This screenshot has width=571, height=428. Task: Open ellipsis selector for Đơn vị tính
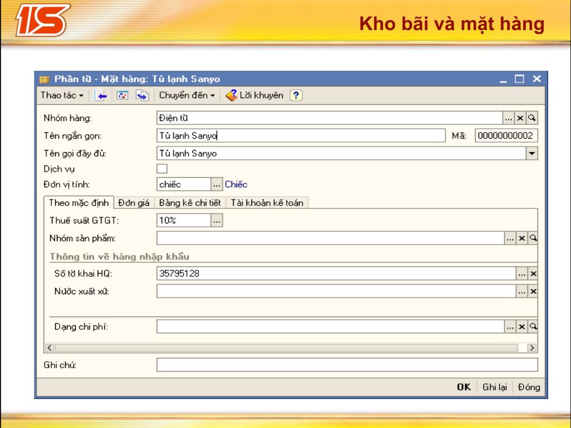pos(217,184)
